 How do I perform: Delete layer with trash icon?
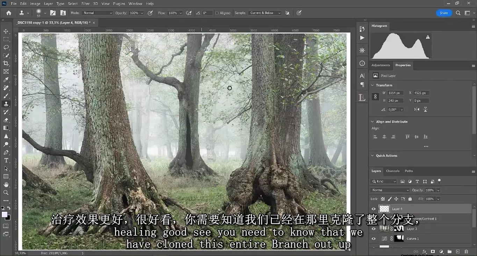coord(466,251)
